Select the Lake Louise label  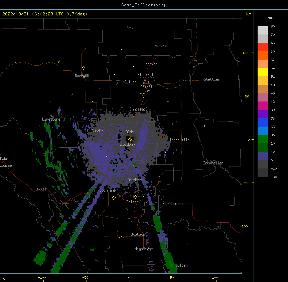6,162
